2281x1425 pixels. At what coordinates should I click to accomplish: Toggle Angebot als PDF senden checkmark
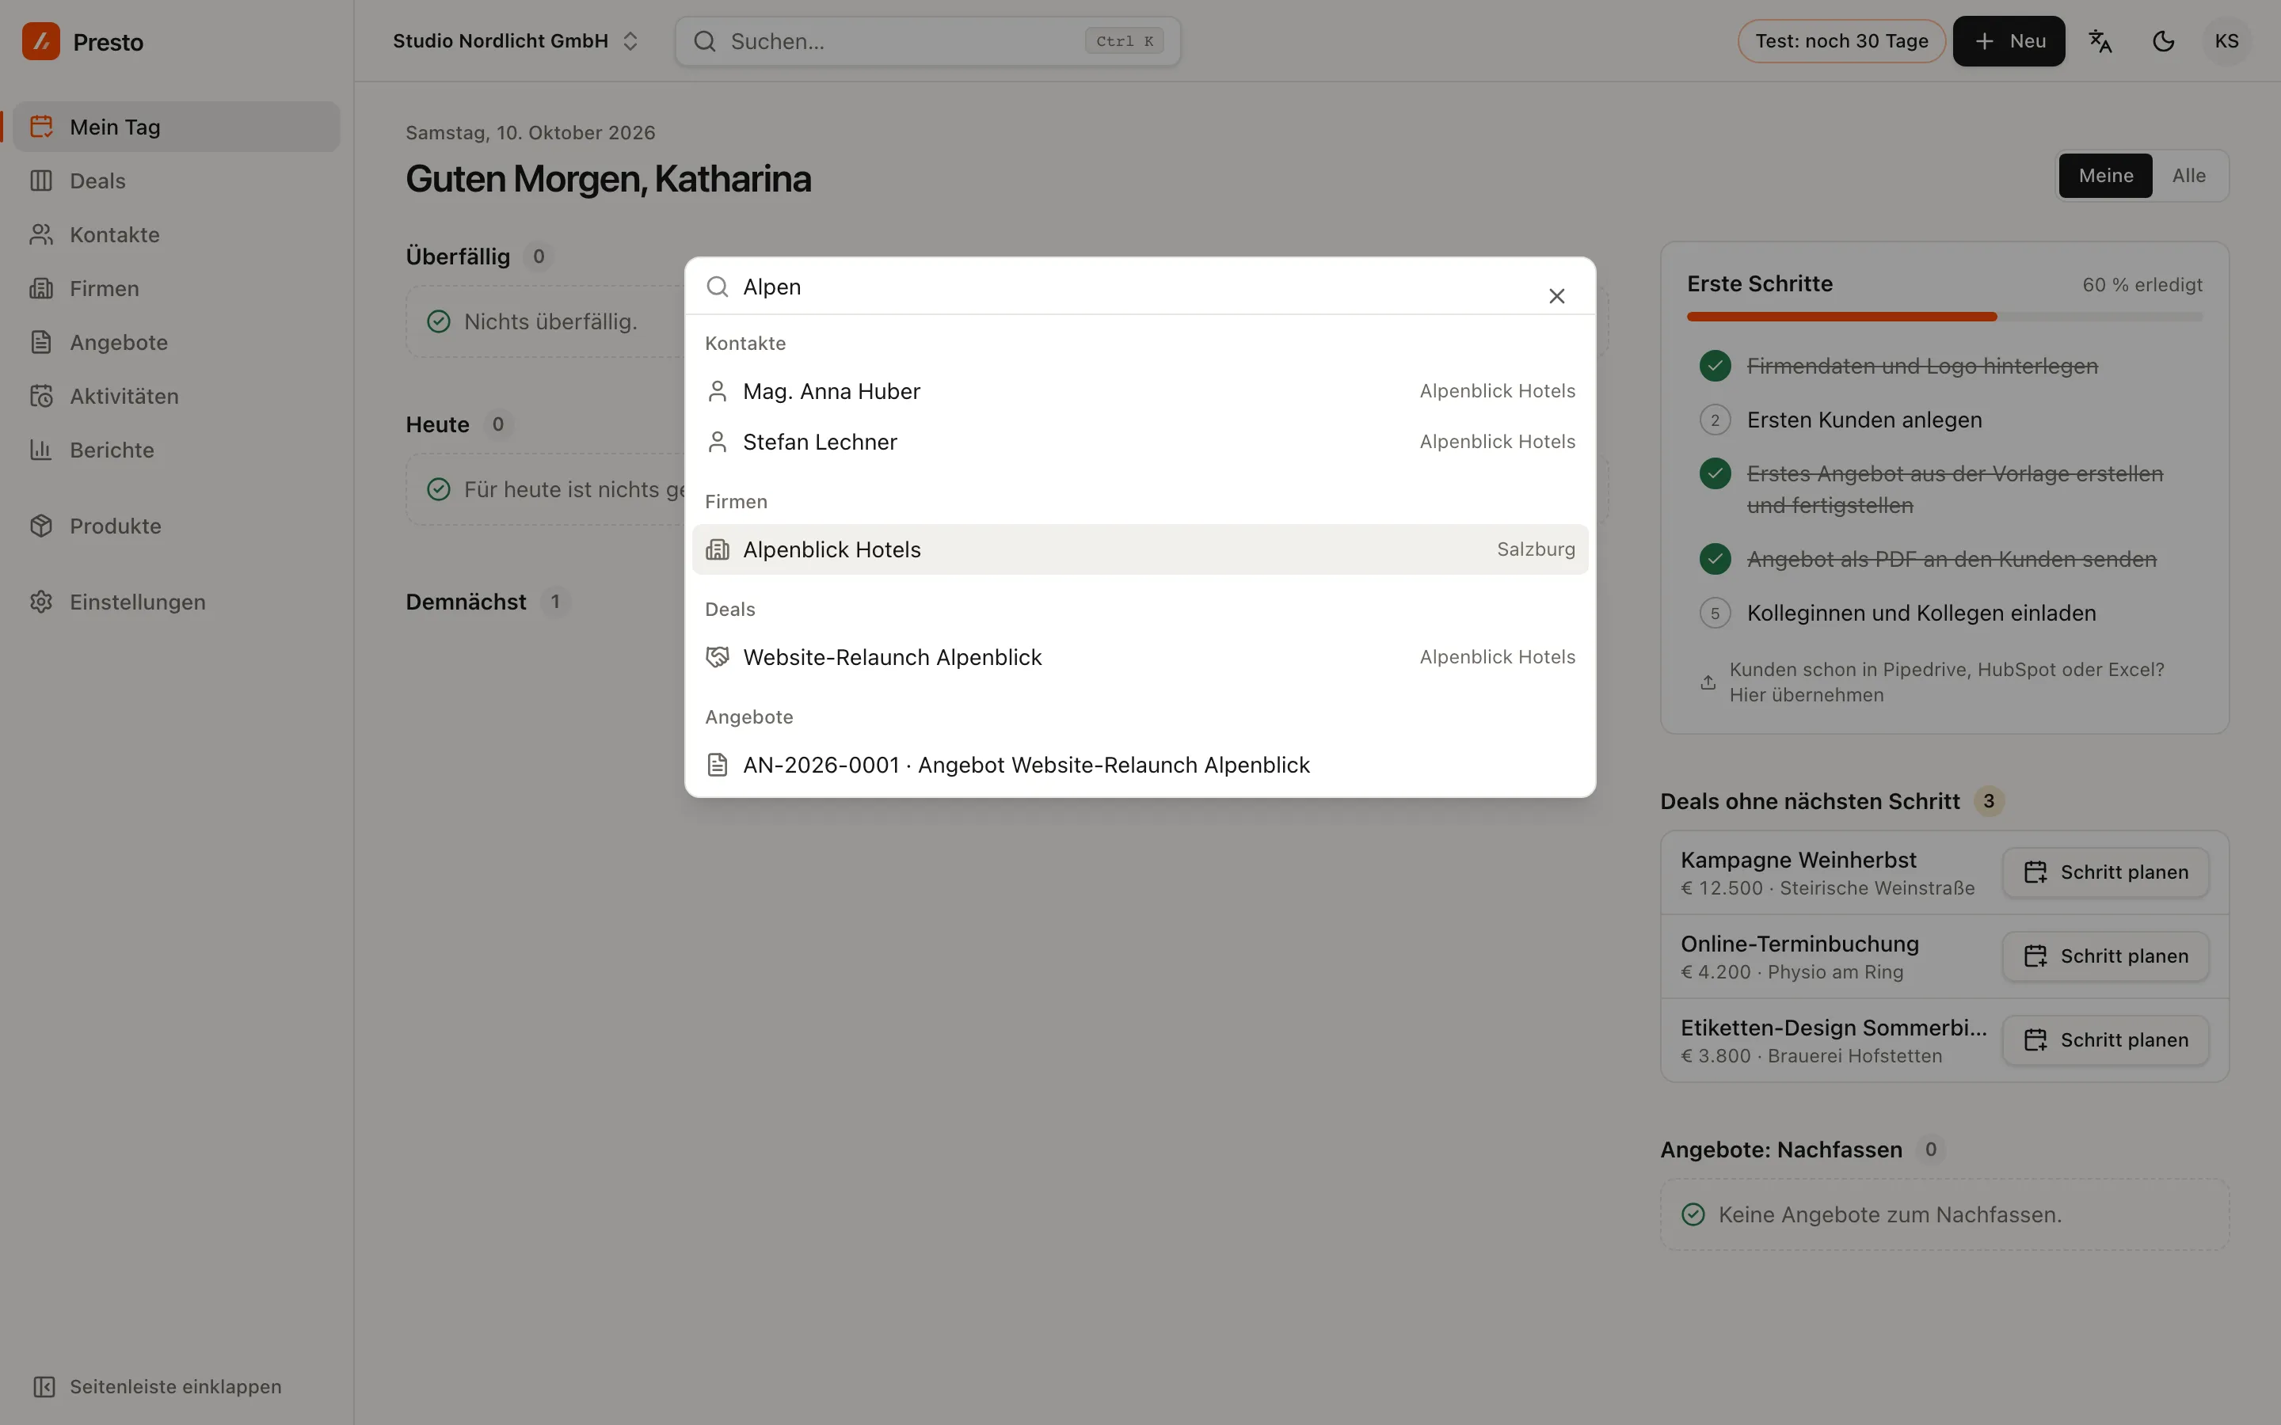[x=1715, y=559]
